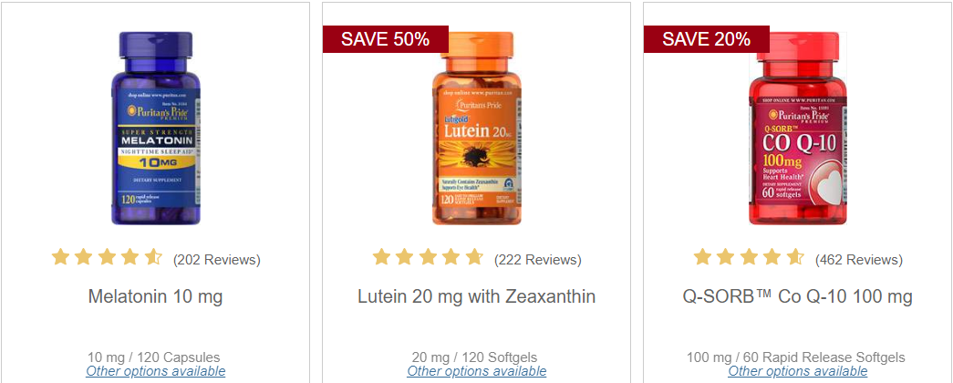Open the 222 Reviews link
Screen dimensions: 953x383
538,260
